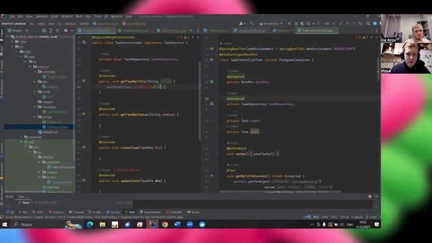Click the Git commit checkmark icon
The image size is (432, 243).
point(340,24)
